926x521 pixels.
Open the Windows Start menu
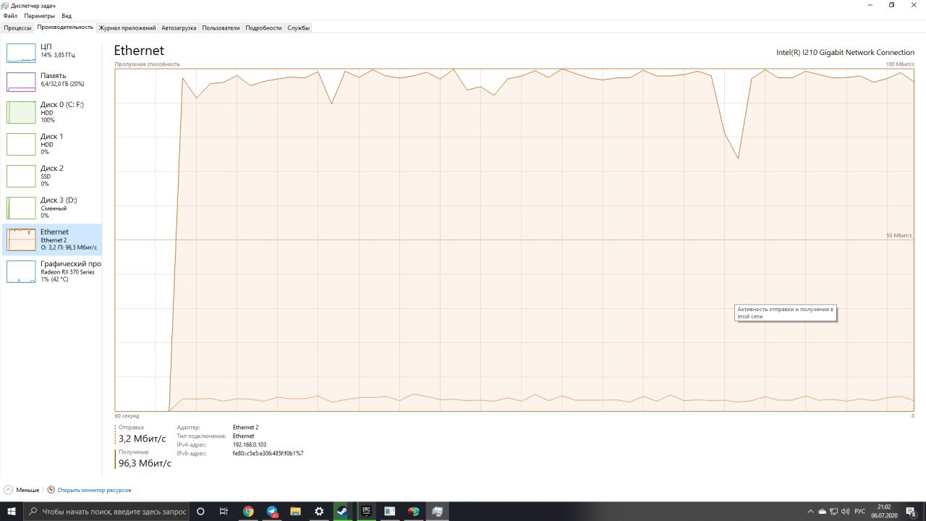(12, 511)
